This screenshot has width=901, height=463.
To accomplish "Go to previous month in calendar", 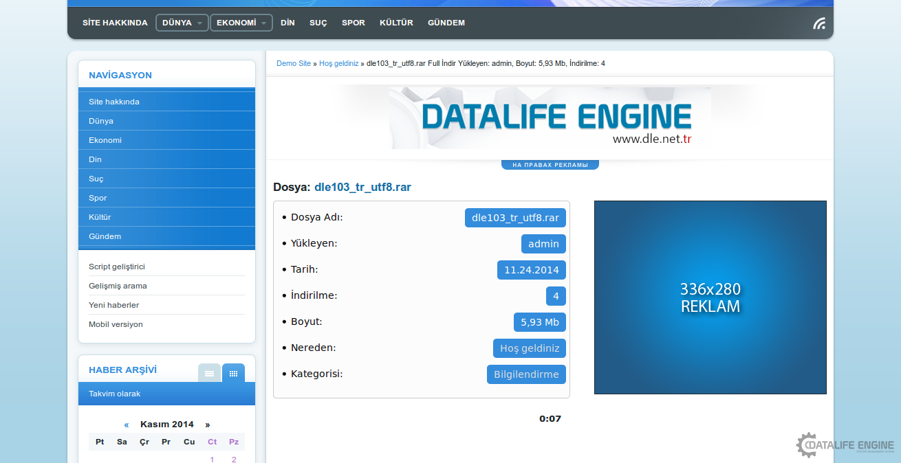I will point(127,425).
